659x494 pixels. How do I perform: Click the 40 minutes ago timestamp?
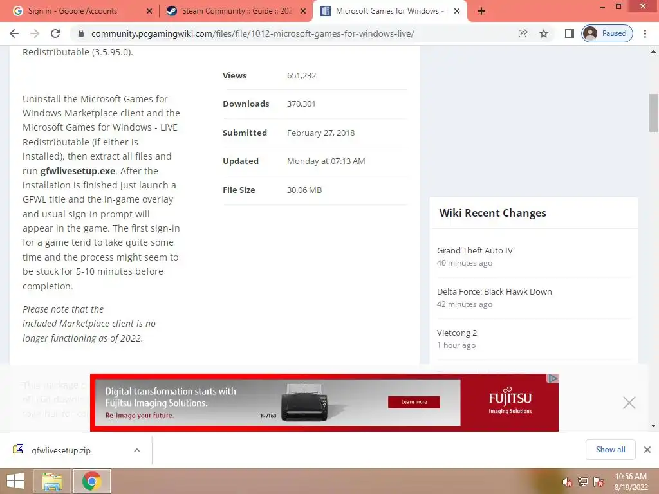[x=465, y=263]
